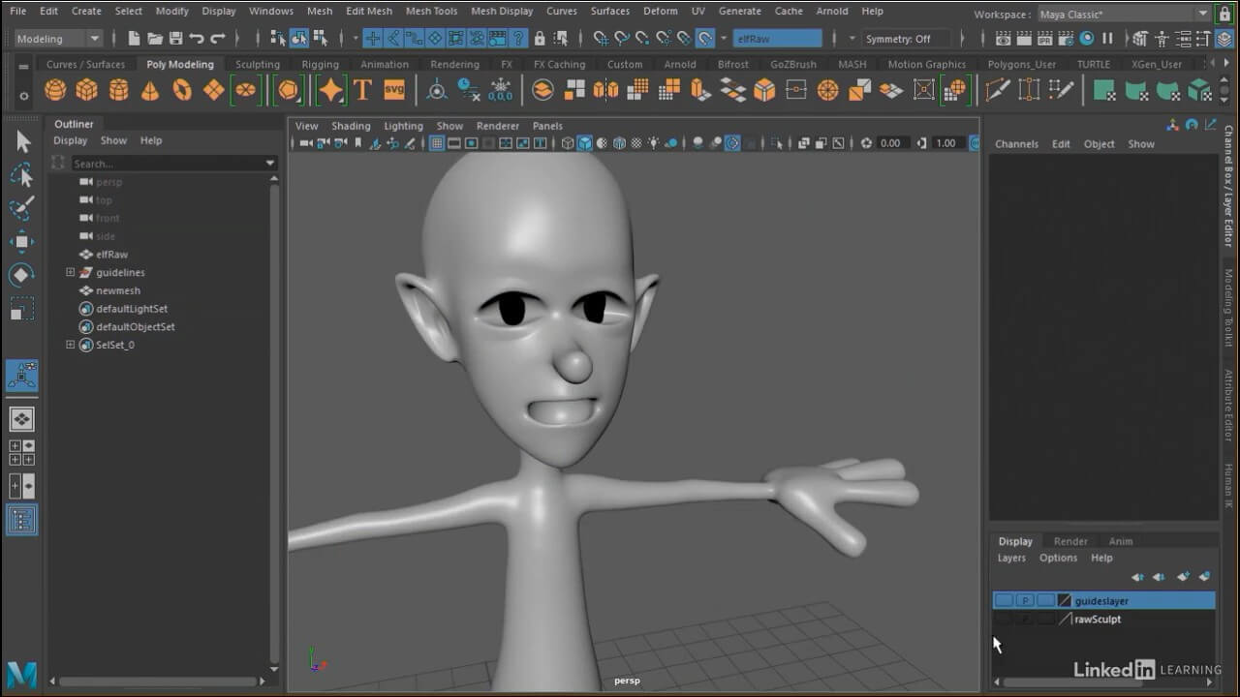
Task: Switch to the Sculpting shelf tab
Action: point(258,65)
